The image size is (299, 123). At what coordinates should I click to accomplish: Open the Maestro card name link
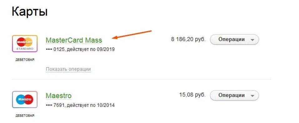click(x=59, y=95)
